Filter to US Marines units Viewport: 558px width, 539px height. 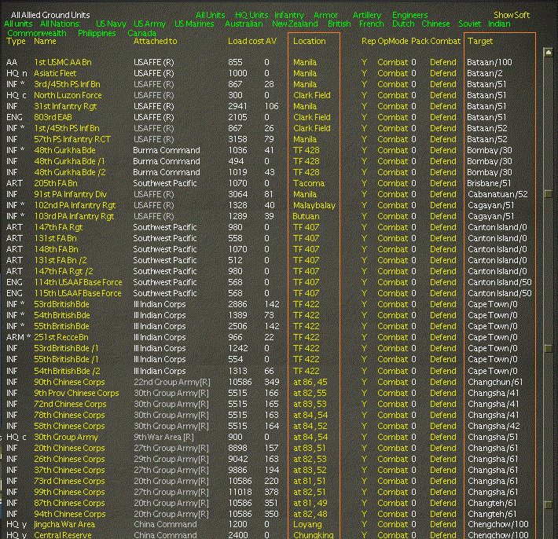click(x=194, y=24)
